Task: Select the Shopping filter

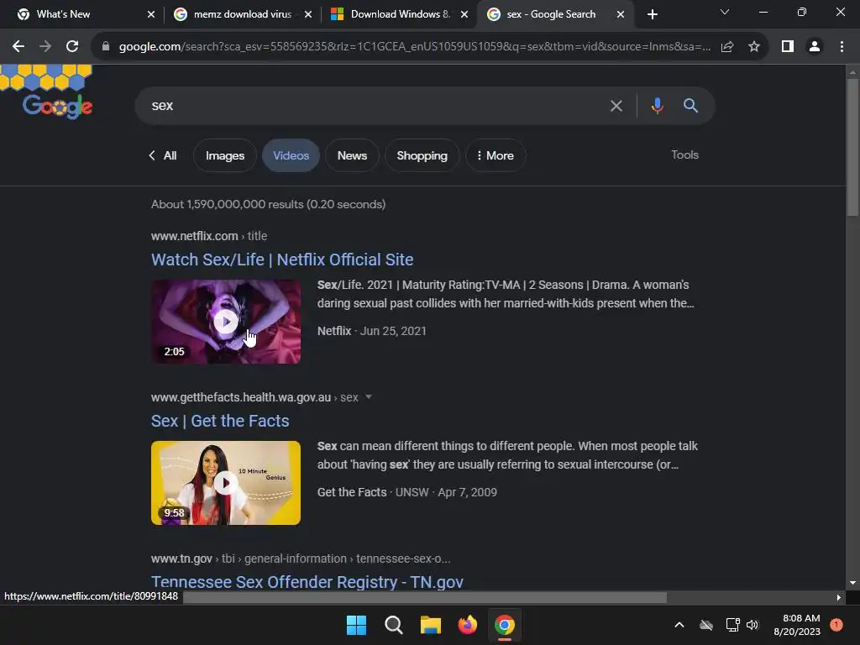Action: point(422,155)
